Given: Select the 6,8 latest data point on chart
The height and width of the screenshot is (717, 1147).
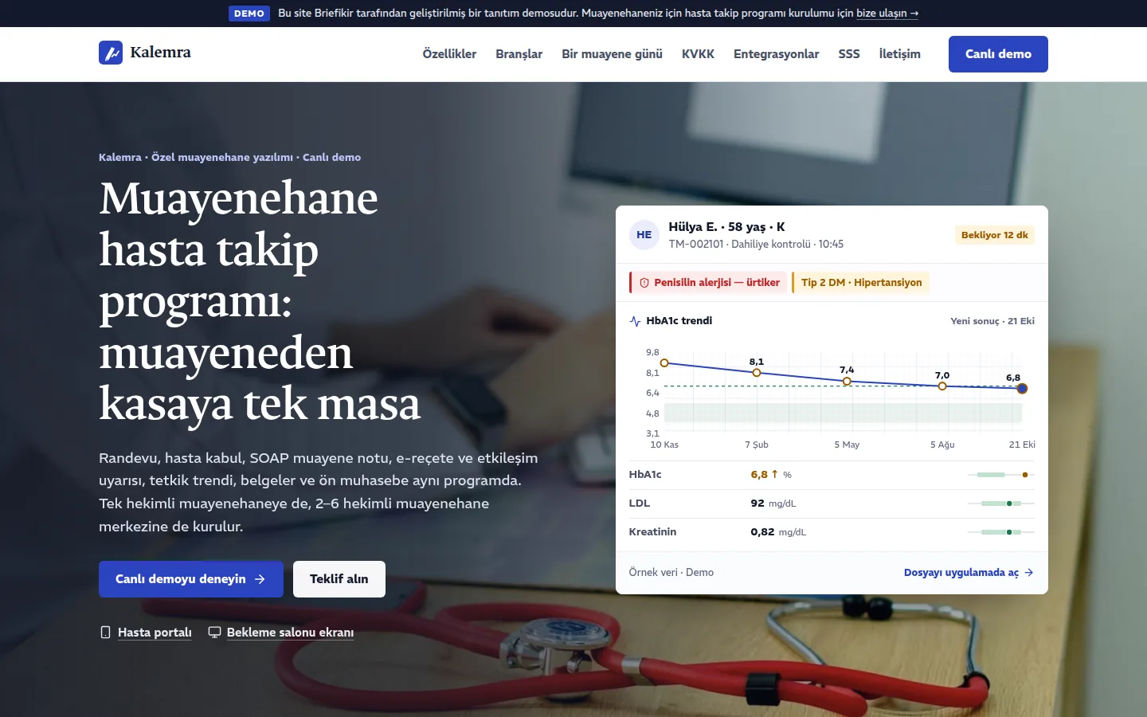Looking at the screenshot, I should coord(1022,389).
